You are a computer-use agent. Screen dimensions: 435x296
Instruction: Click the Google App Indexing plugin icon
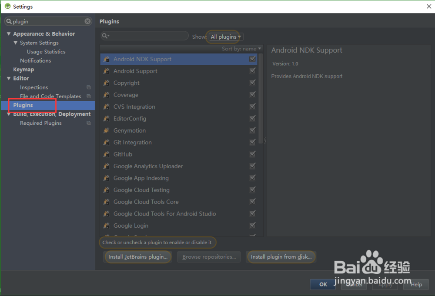tap(107, 178)
